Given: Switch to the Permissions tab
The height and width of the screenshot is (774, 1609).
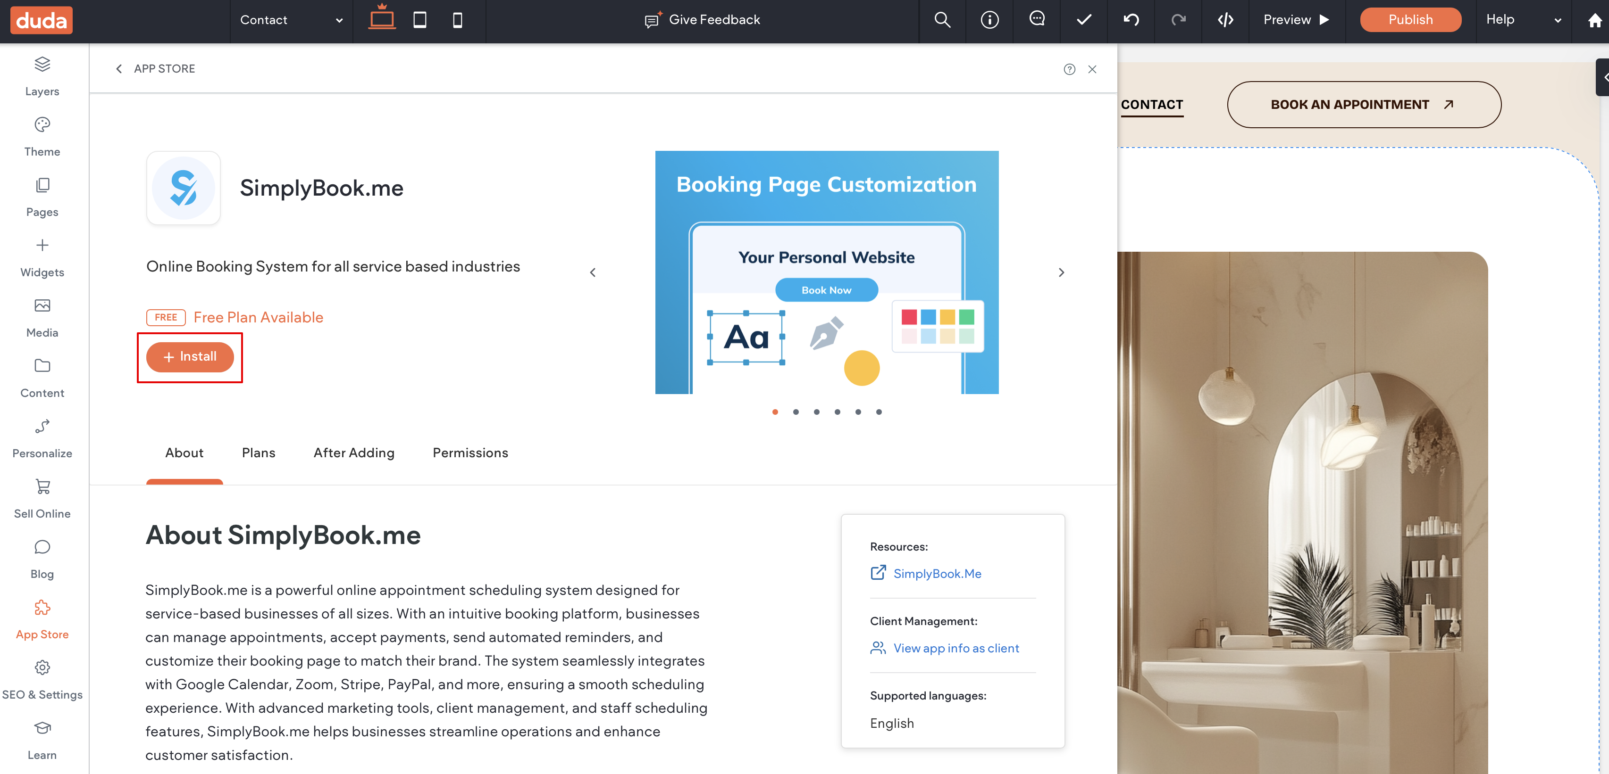Looking at the screenshot, I should pyautogui.click(x=469, y=453).
